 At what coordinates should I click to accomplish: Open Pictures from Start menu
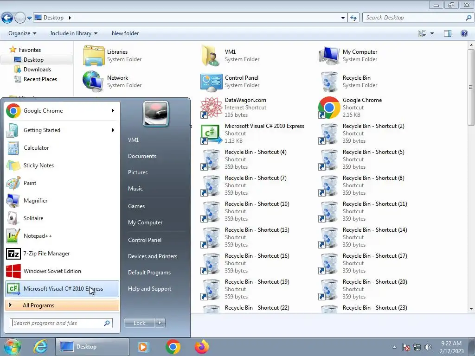tap(137, 172)
